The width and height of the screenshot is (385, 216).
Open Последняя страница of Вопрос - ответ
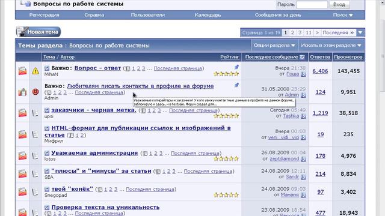(x=177, y=68)
